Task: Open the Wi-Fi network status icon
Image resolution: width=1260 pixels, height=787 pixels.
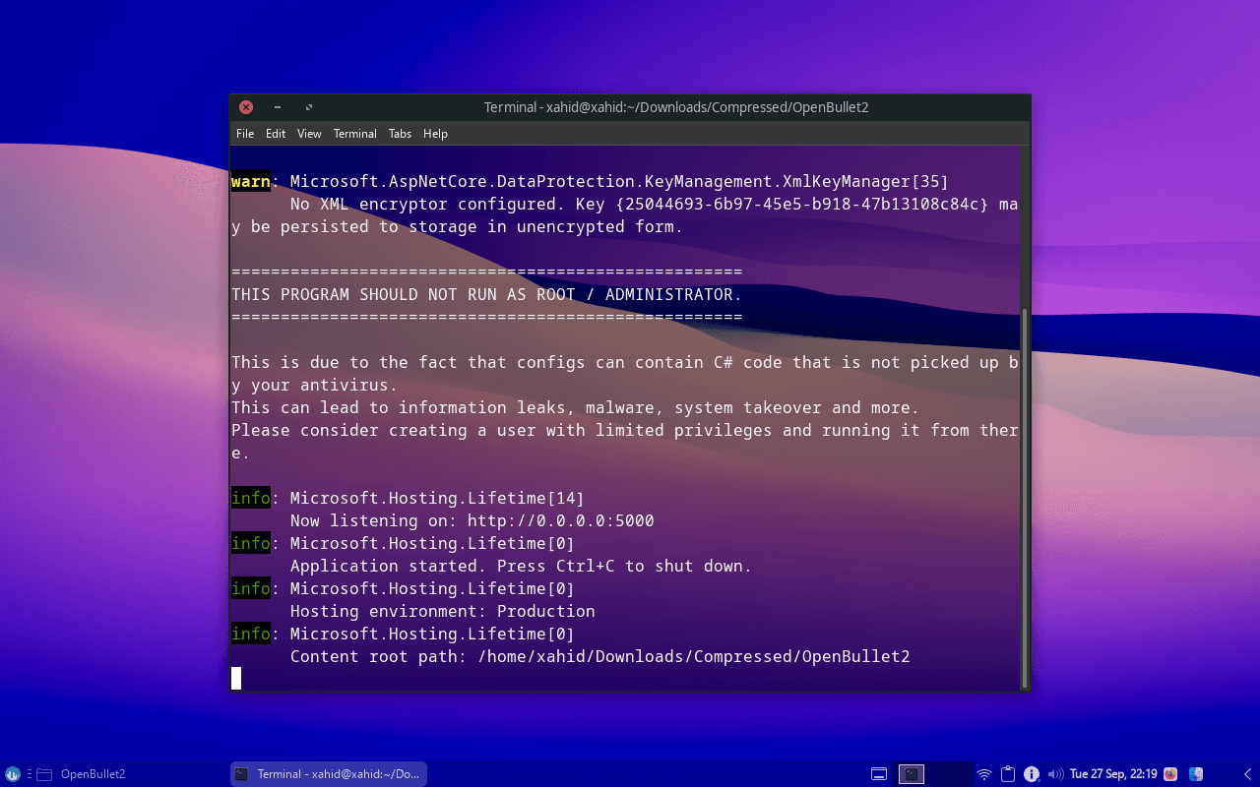Action: pyautogui.click(x=984, y=774)
